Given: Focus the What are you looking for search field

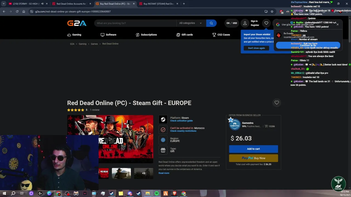Looking at the screenshot, I should click(x=135, y=23).
